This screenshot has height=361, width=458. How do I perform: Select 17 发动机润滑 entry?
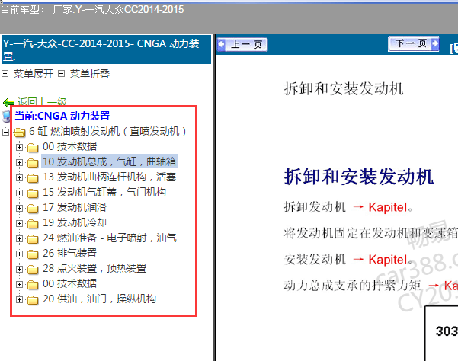click(75, 207)
